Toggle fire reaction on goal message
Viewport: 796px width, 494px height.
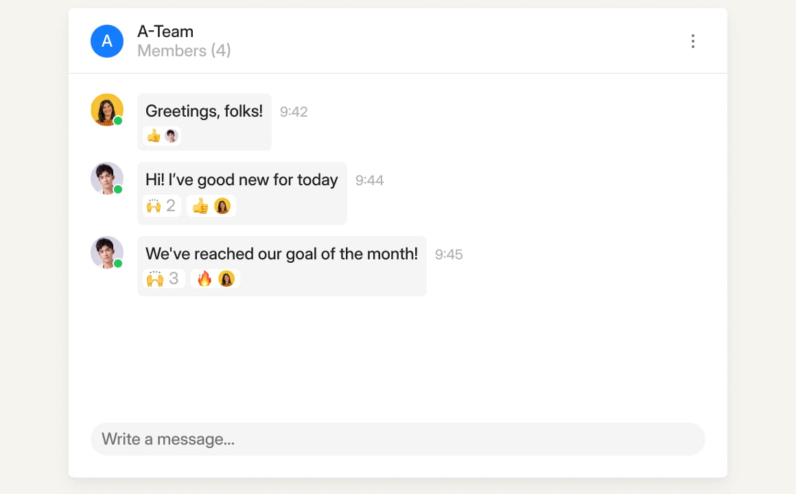point(215,279)
